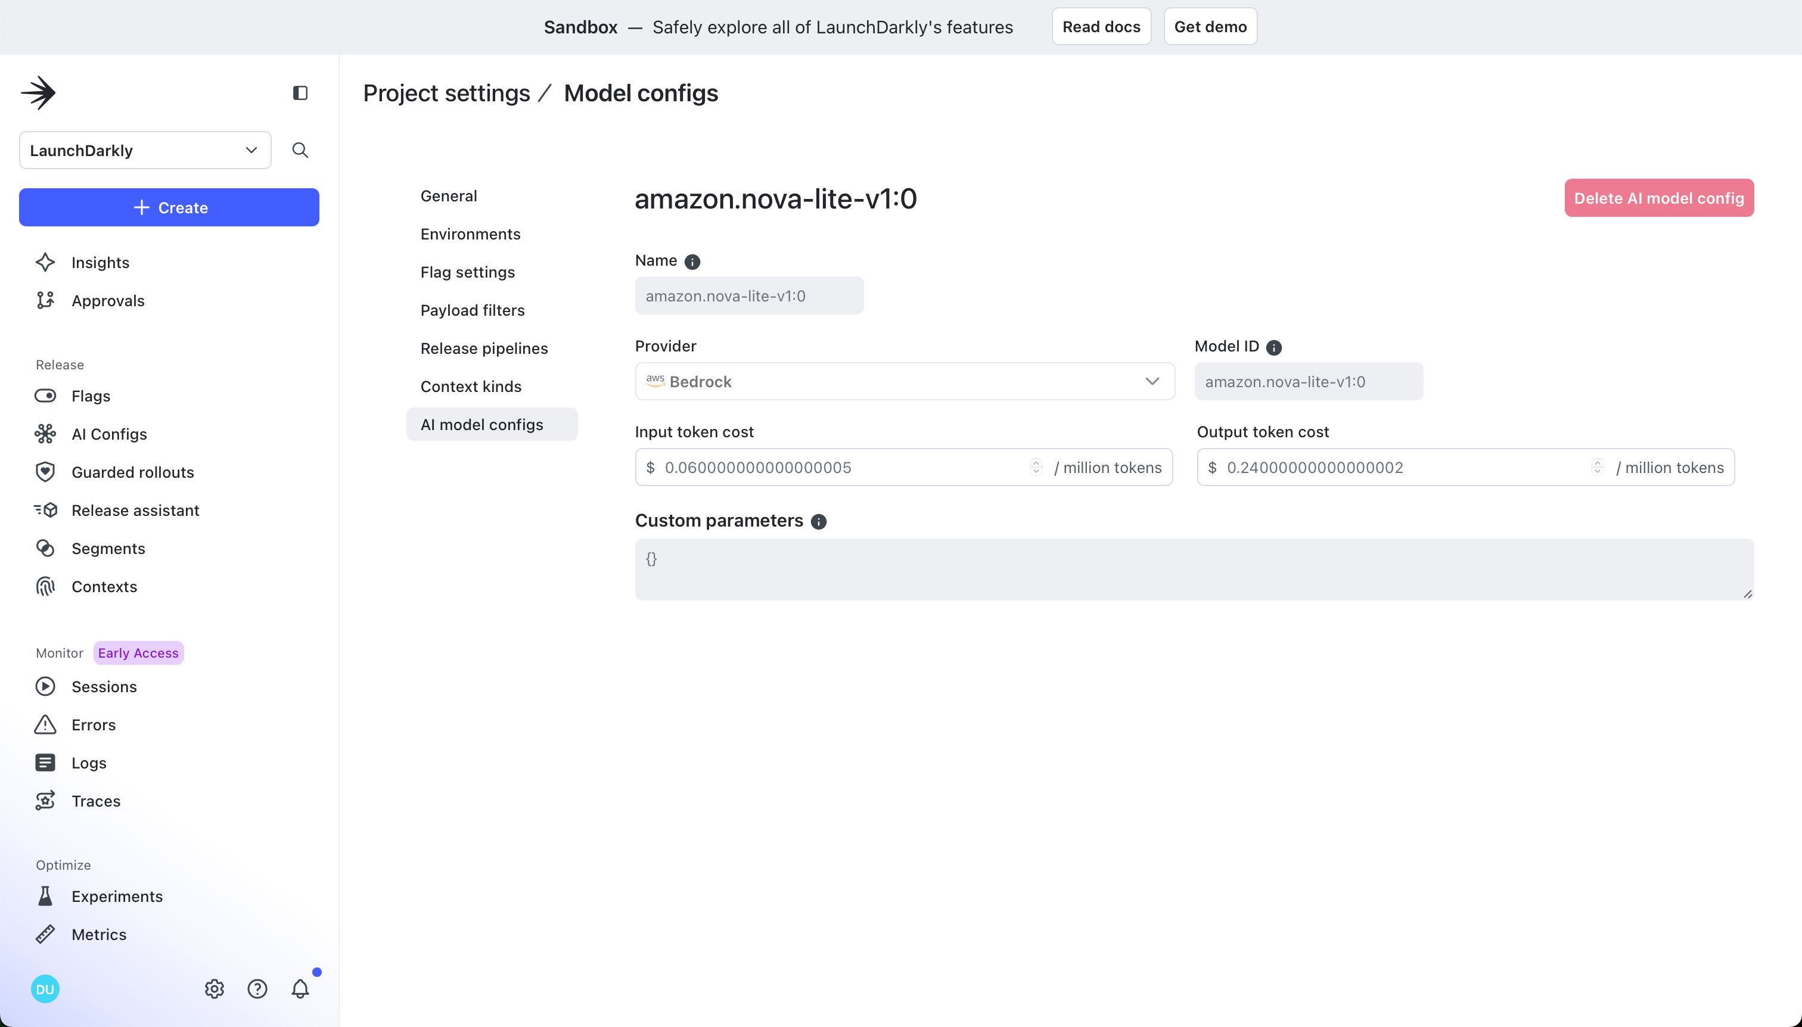
Task: Click Read docs button
Action: (x=1101, y=27)
